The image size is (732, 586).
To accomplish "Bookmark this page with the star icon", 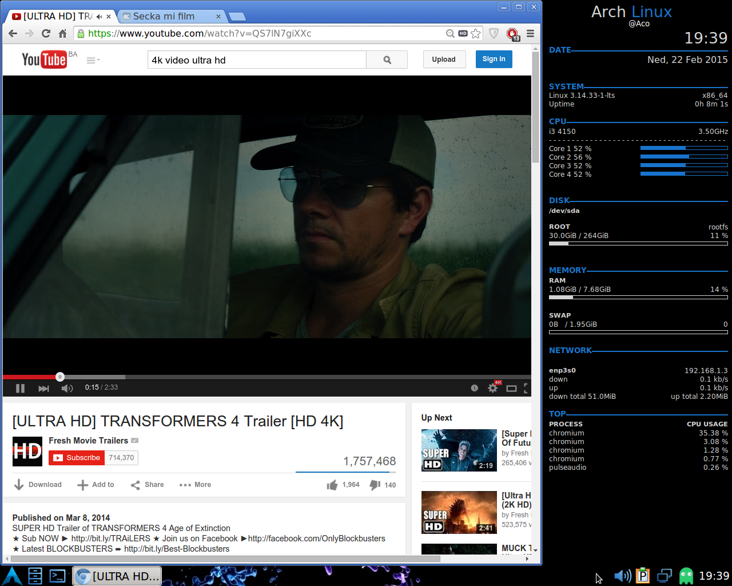I will [x=476, y=34].
